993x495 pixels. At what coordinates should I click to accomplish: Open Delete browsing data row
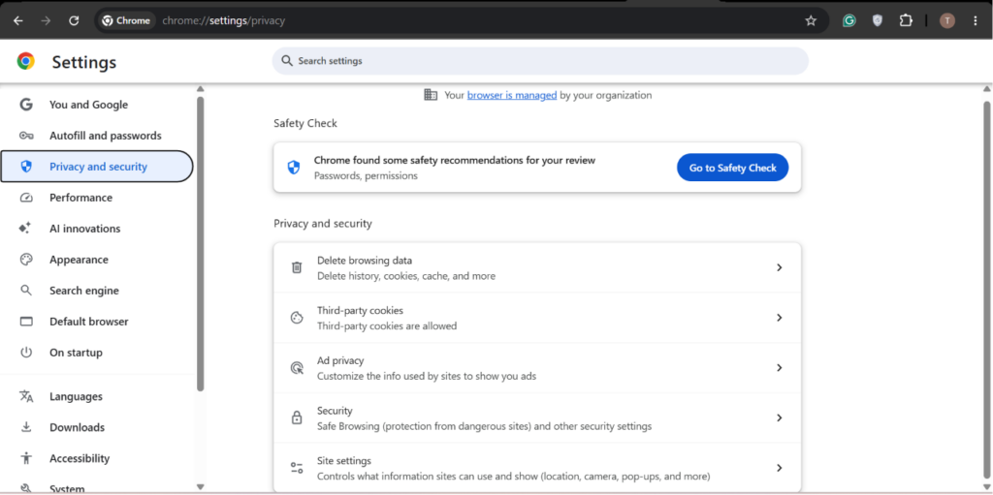coord(537,267)
